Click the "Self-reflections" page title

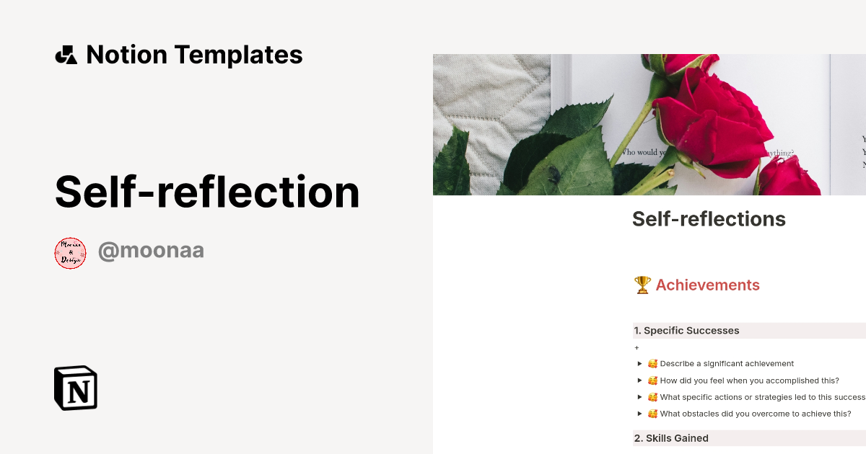pos(709,218)
